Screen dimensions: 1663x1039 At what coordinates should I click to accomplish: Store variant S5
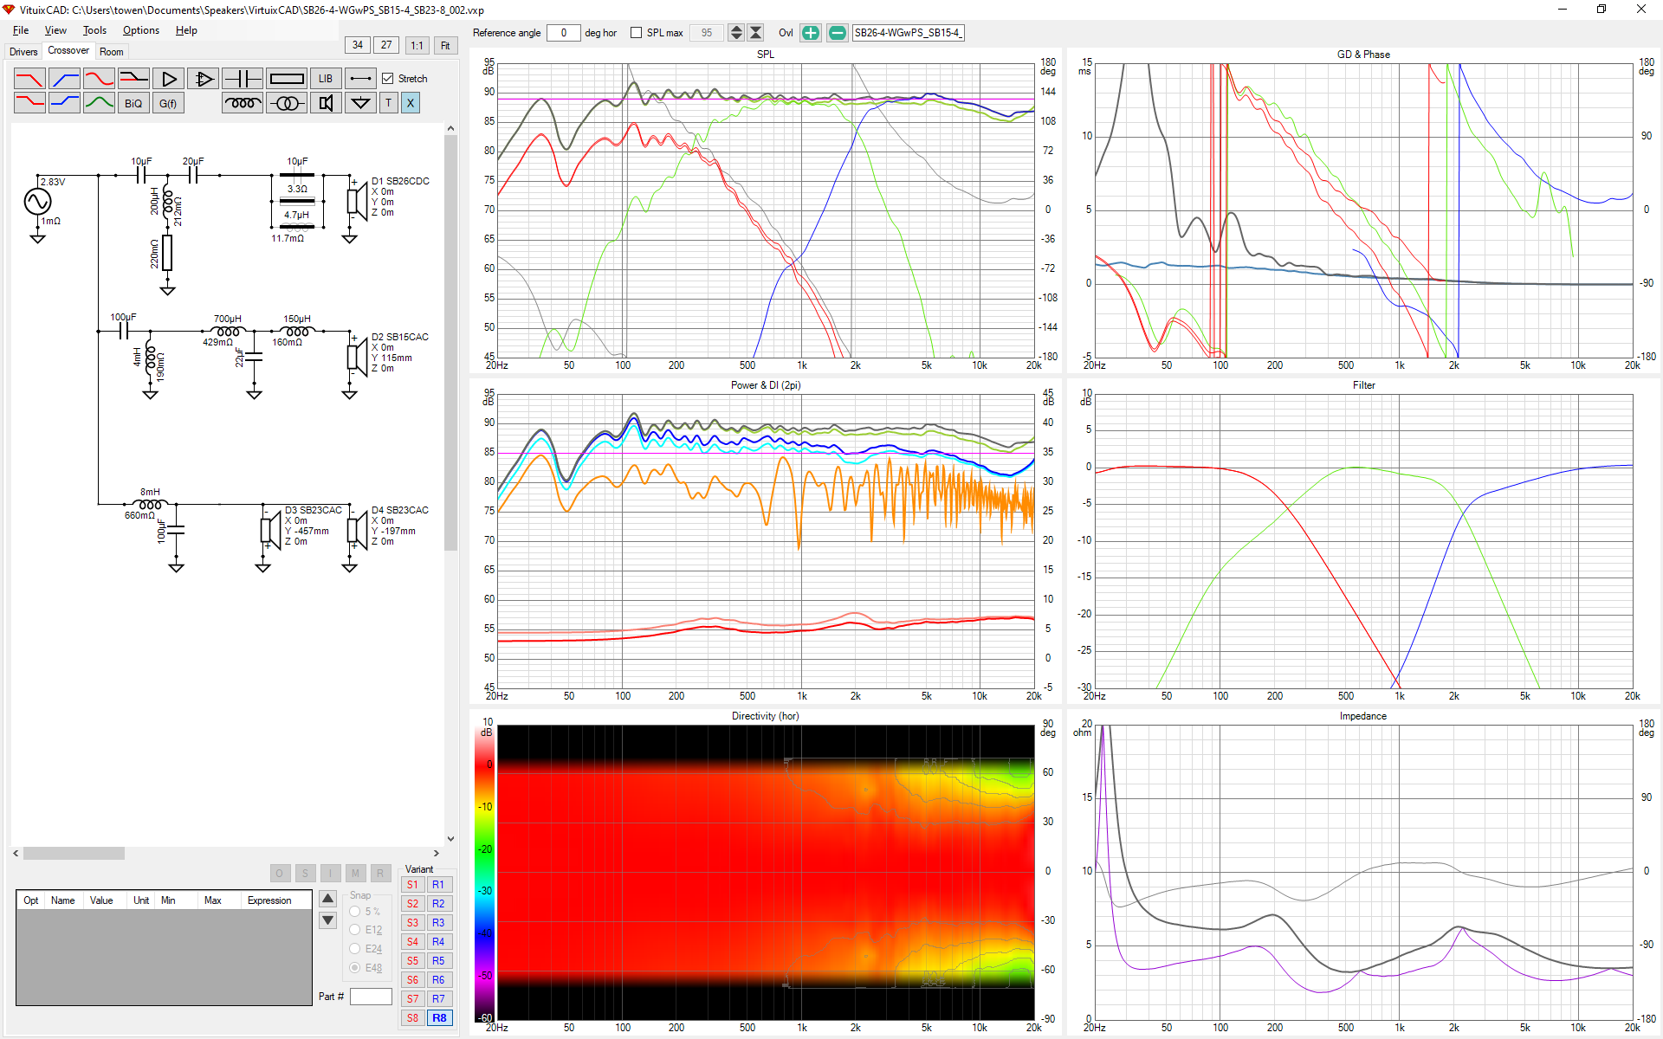click(412, 961)
